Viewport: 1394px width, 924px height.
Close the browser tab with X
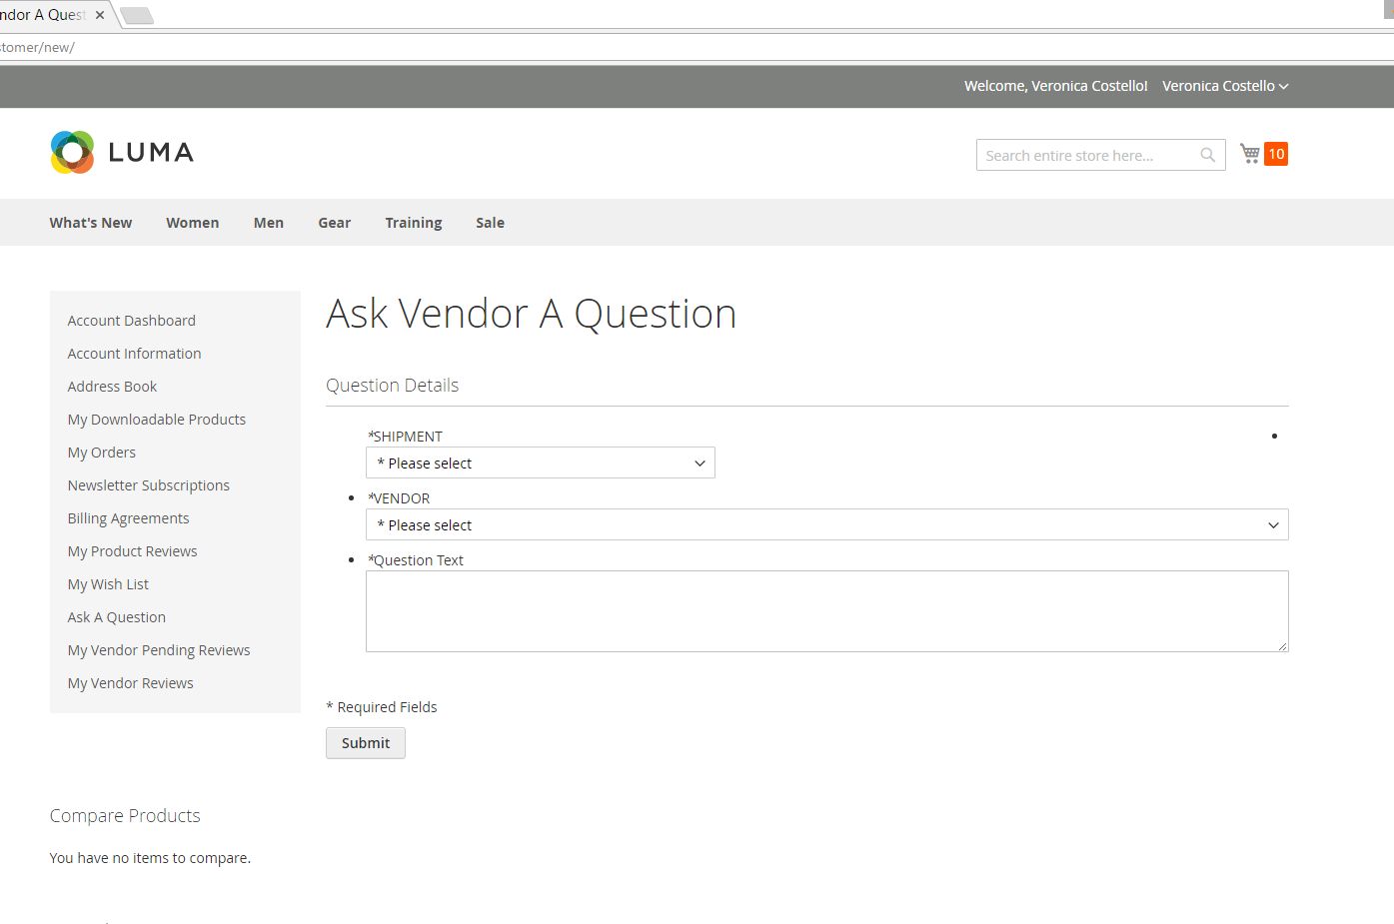point(100,15)
